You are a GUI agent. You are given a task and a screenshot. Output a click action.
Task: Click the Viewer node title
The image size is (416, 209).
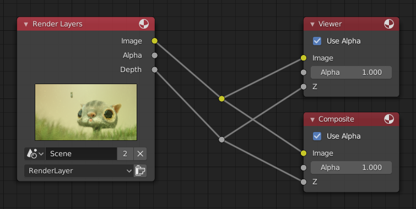click(330, 24)
